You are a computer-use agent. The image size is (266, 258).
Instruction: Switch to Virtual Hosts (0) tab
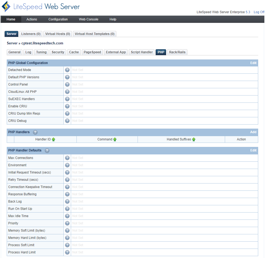(x=58, y=34)
